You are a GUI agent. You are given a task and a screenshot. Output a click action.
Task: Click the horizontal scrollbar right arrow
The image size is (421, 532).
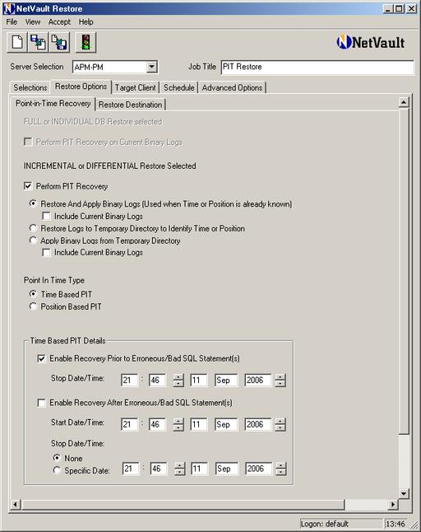point(393,505)
